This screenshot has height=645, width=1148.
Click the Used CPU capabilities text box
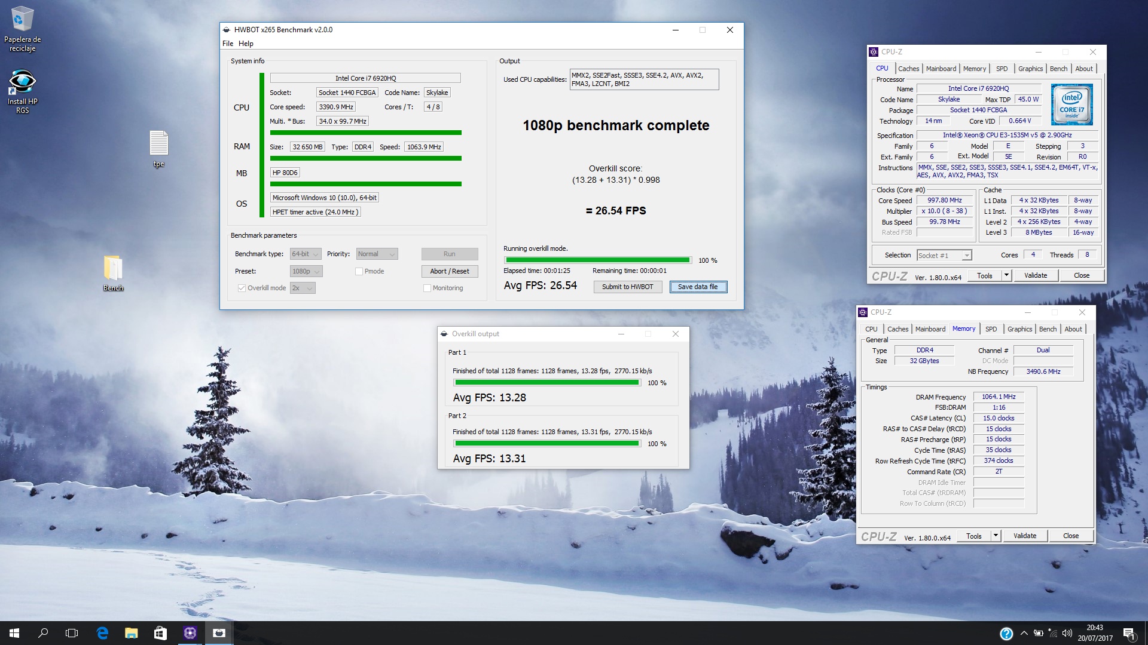pos(645,79)
